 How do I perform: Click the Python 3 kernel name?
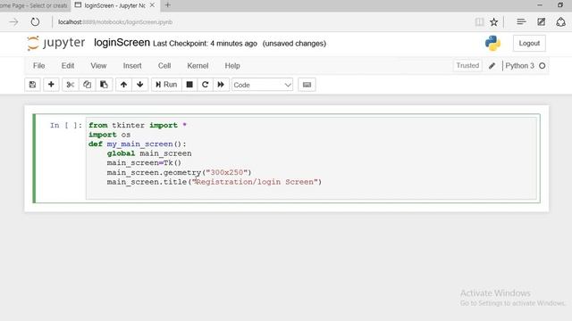click(519, 66)
